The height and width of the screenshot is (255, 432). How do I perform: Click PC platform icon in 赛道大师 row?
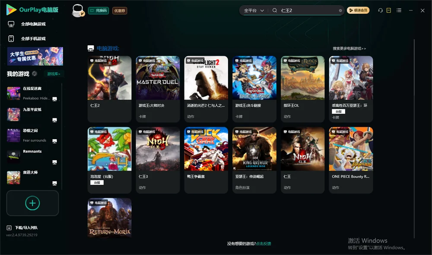point(54,183)
